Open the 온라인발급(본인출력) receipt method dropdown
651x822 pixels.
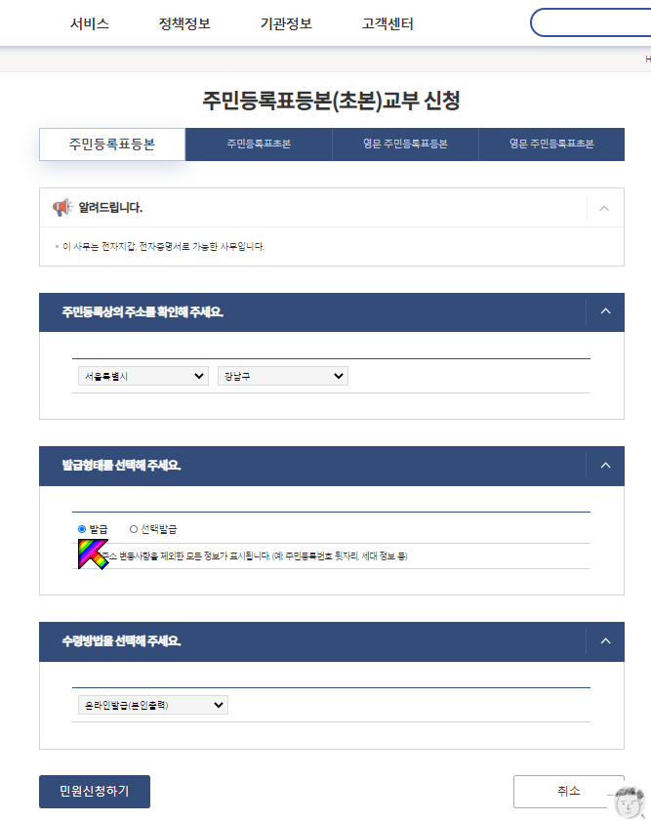pos(153,705)
